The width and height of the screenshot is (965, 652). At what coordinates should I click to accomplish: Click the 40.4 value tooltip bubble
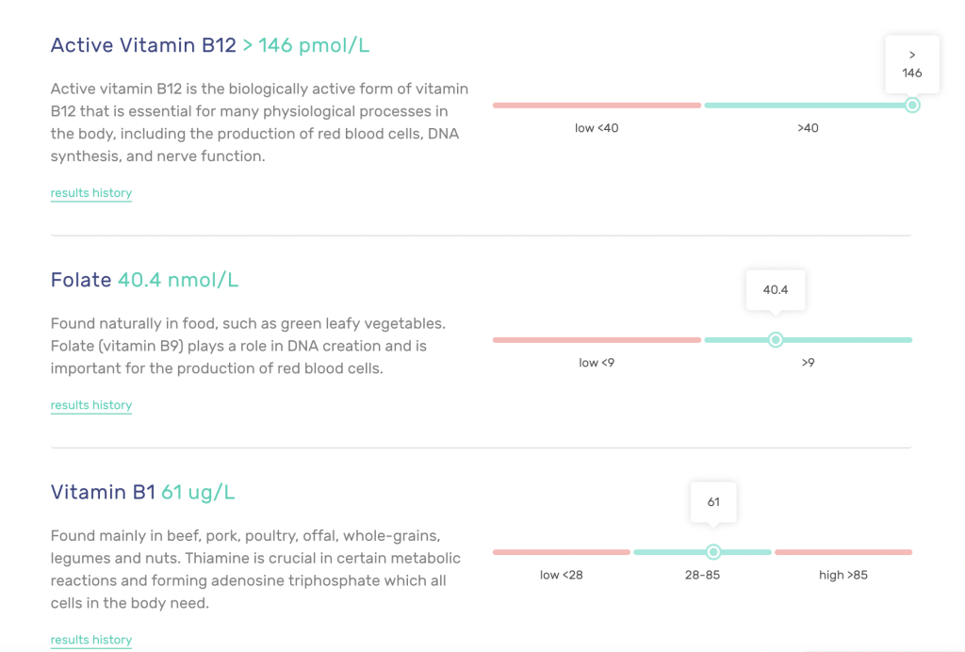pos(776,290)
